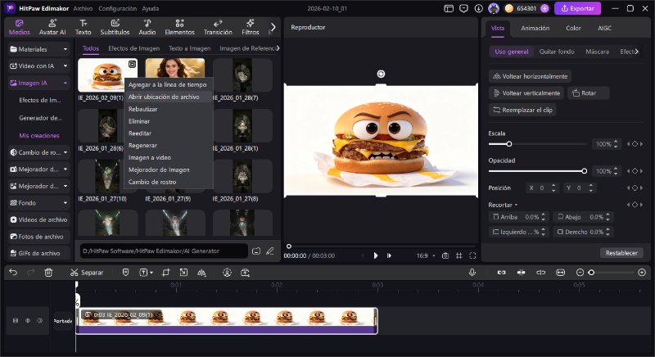
Task: Open the Transición panel
Action: click(x=218, y=27)
